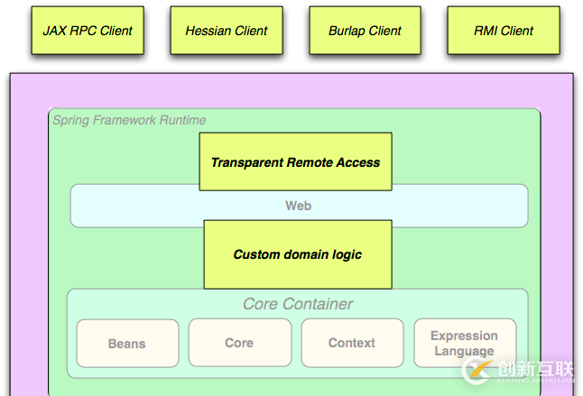The height and width of the screenshot is (396, 583).
Task: Click the gap between Beans and Core boxes
Action: point(183,344)
